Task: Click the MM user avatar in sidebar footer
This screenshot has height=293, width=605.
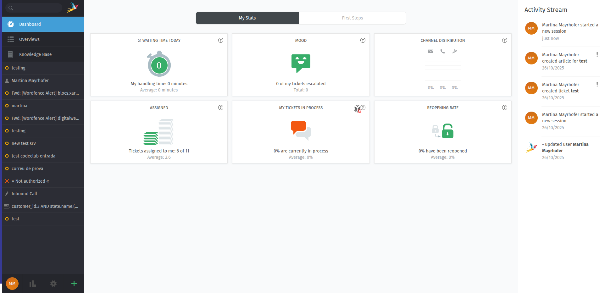Action: point(12,284)
